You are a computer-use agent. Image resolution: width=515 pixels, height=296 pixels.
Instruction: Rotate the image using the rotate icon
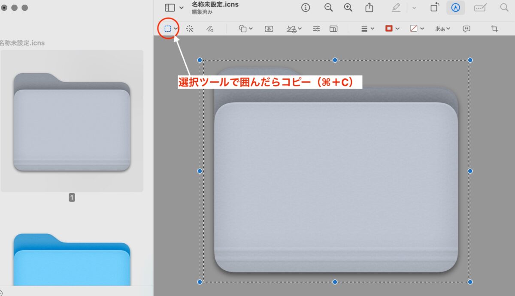pos(435,8)
